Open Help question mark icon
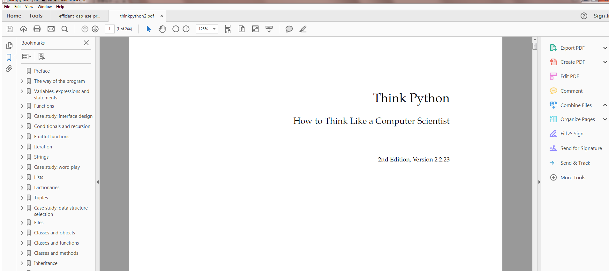 click(x=584, y=16)
